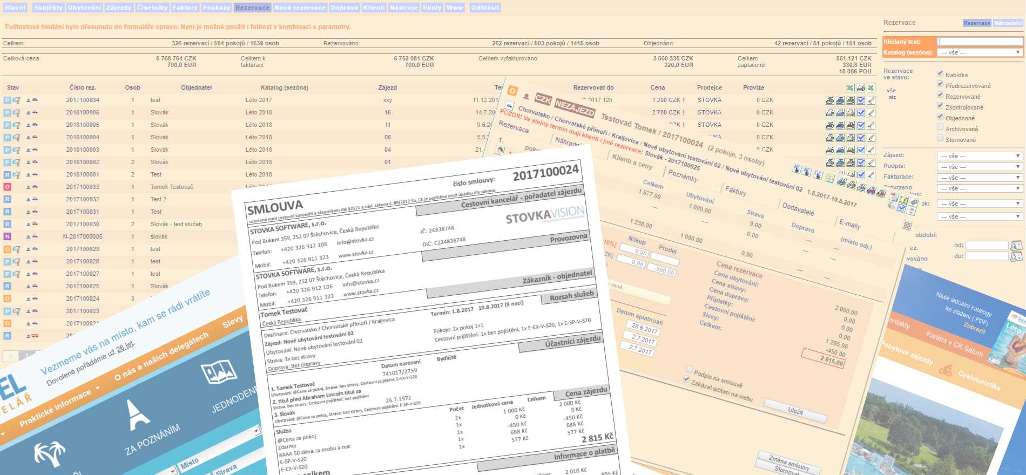Click the Excel export icon left of header printer
This screenshot has width=1026, height=475.
pos(850,88)
